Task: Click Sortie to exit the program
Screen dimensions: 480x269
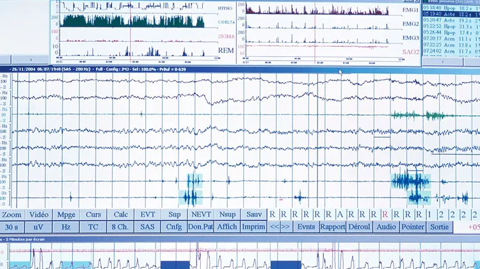Action: pyautogui.click(x=439, y=227)
